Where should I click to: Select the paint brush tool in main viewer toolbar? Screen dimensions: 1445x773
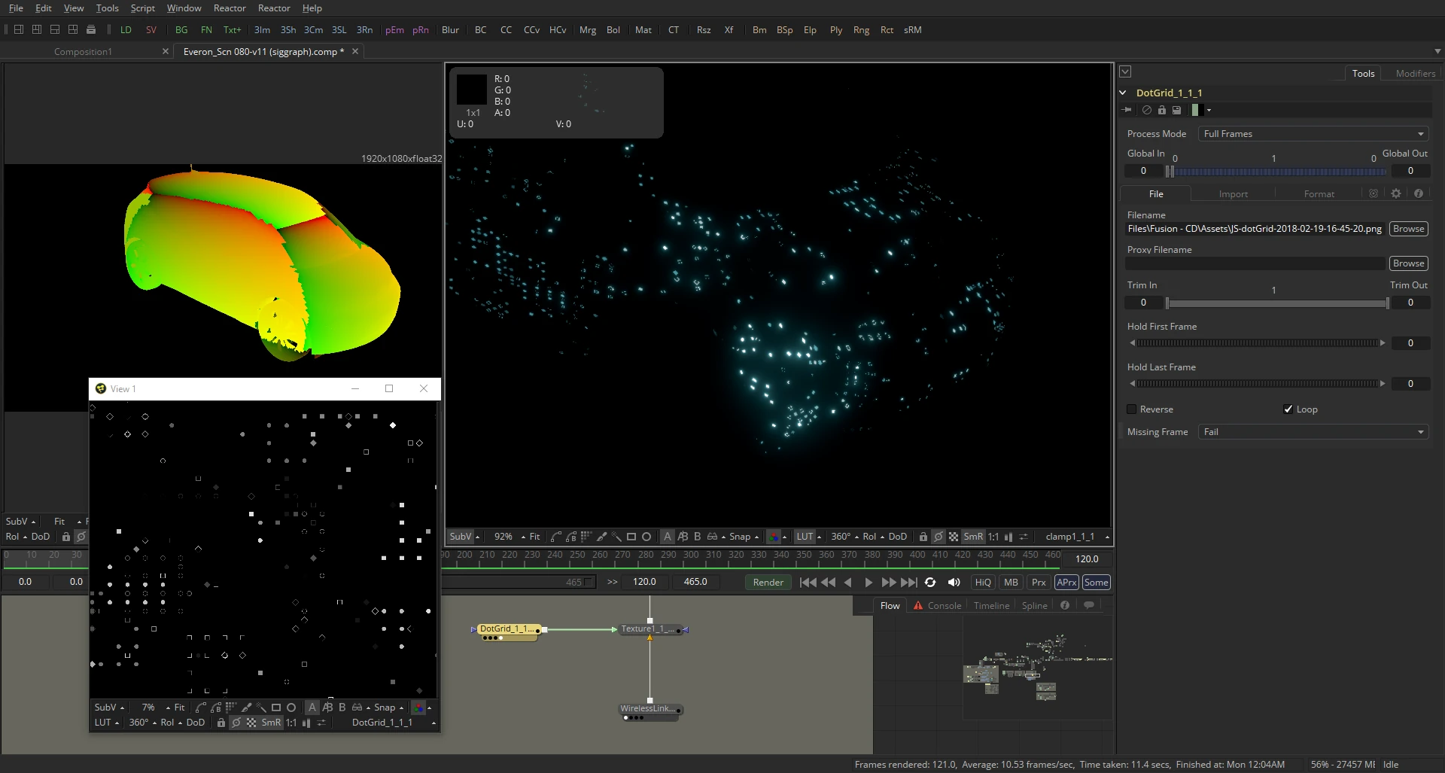coord(601,537)
